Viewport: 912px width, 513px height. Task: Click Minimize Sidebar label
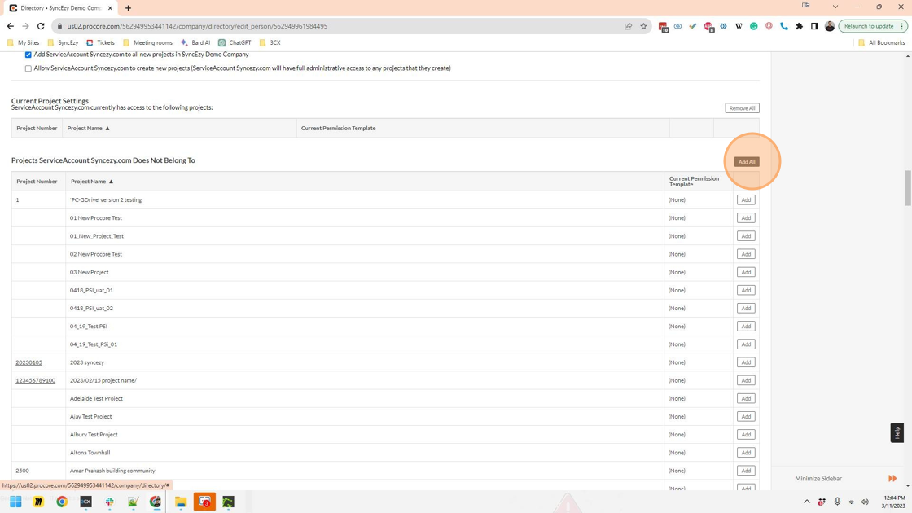pos(818,478)
